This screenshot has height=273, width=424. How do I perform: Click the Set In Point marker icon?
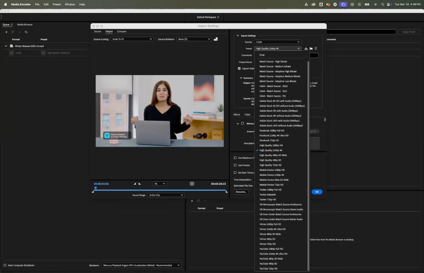click(x=135, y=184)
